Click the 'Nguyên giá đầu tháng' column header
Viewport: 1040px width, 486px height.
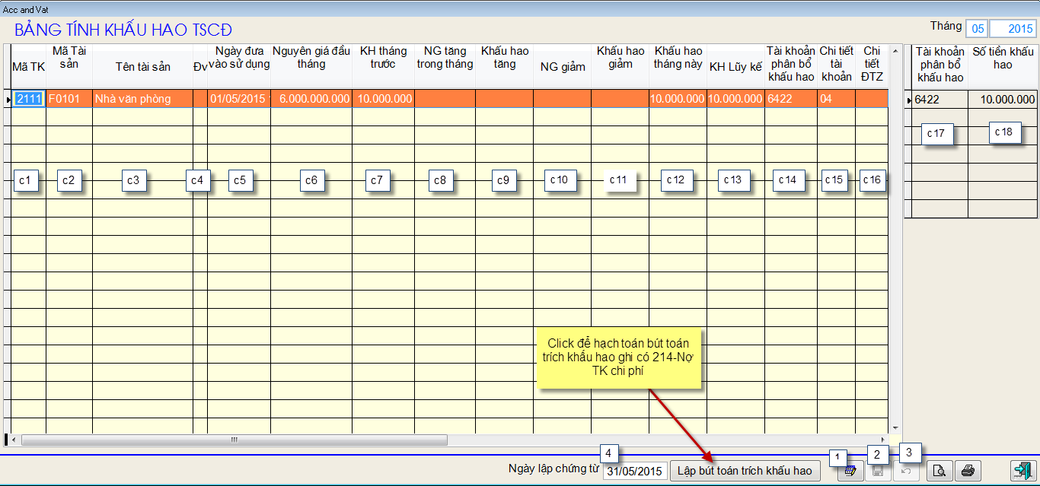click(x=311, y=58)
